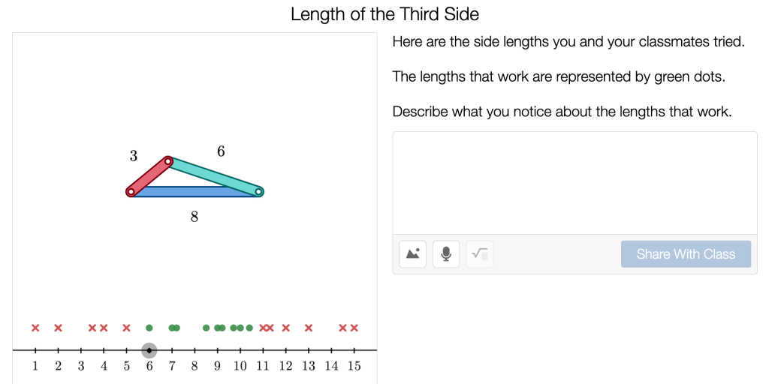Click the red side labeled 3
The width and height of the screenshot is (769, 384).
(149, 177)
